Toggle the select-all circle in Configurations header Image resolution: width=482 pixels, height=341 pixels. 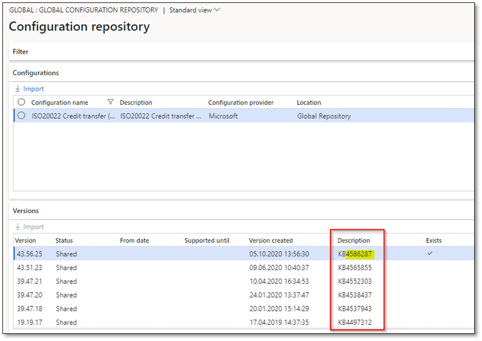pos(21,102)
